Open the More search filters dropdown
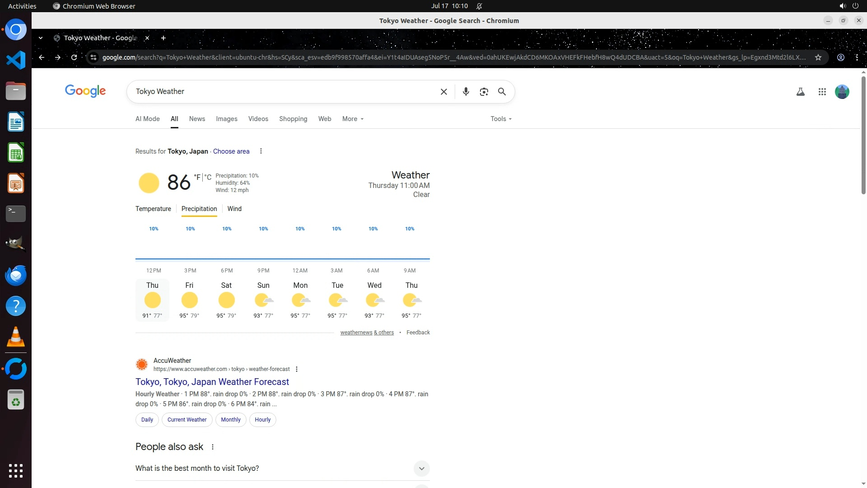This screenshot has height=488, width=867. pyautogui.click(x=353, y=119)
